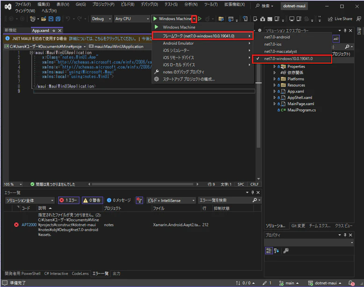Click the Visual Studio logo icon
The height and width of the screenshot is (287, 364).
[x=8, y=7]
